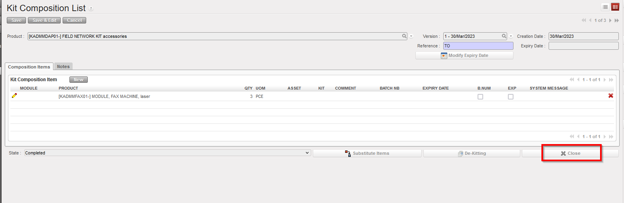Click the 'PCE' UoM cell
This screenshot has height=203, width=624.
(x=259, y=96)
